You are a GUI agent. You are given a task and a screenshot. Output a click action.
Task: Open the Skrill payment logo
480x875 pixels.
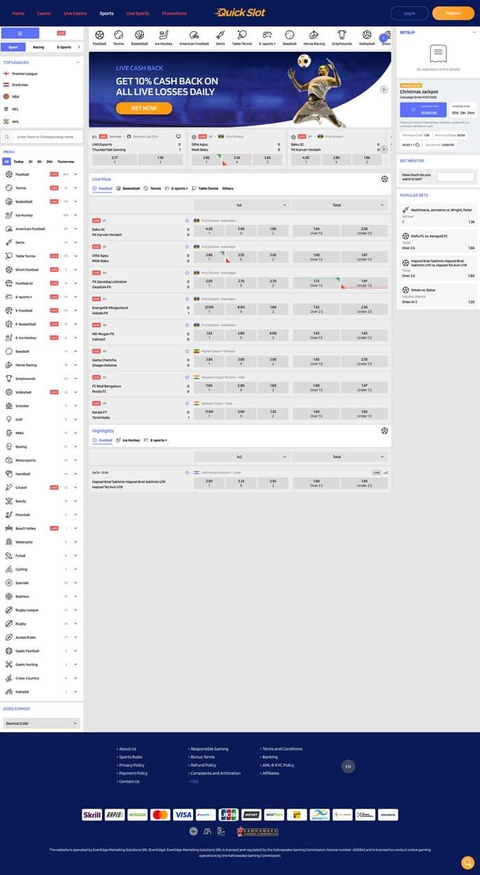coord(92,815)
